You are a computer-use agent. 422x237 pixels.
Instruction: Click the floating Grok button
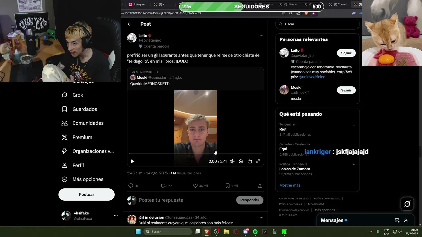coord(407,204)
